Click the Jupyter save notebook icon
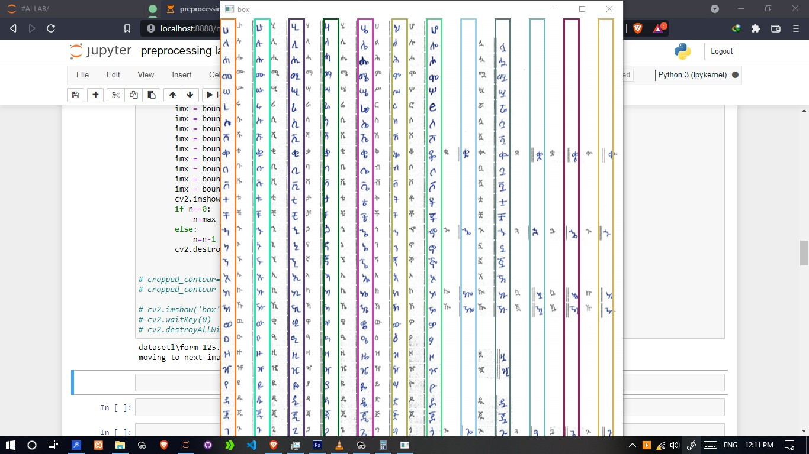The height and width of the screenshot is (454, 809). coord(75,95)
